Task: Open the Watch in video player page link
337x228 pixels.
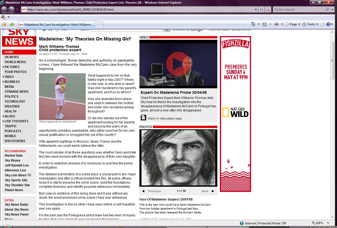Action: (165, 118)
